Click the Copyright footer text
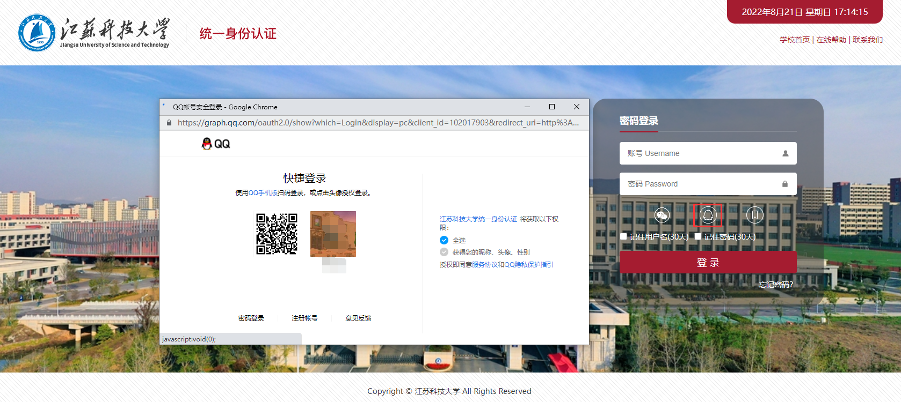Image resolution: width=901 pixels, height=402 pixels. 449,391
